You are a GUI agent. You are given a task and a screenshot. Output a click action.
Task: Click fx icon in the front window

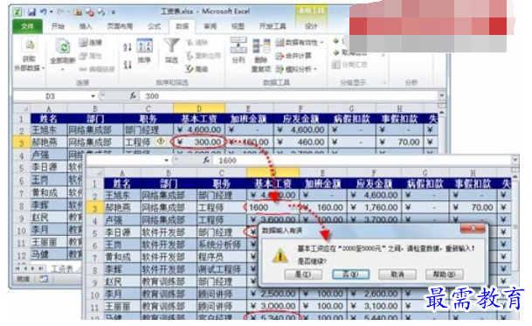point(206,160)
